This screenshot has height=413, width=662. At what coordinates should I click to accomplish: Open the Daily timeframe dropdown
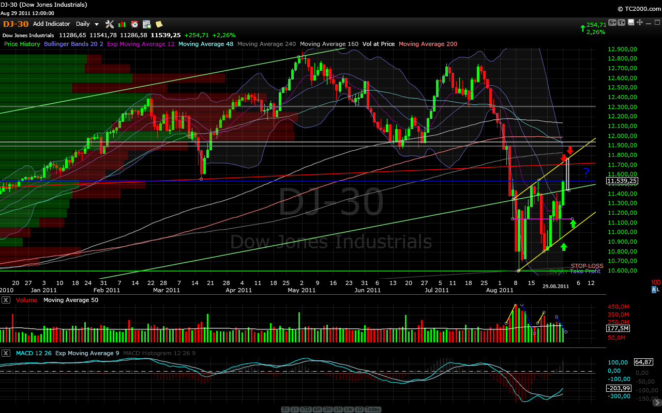point(86,24)
